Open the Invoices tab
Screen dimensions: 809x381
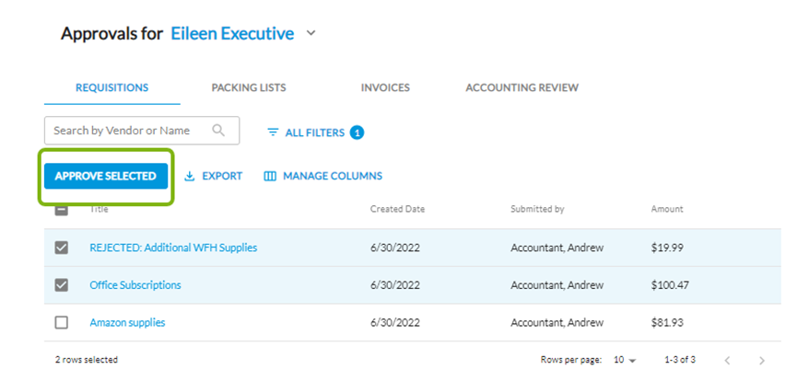click(385, 87)
